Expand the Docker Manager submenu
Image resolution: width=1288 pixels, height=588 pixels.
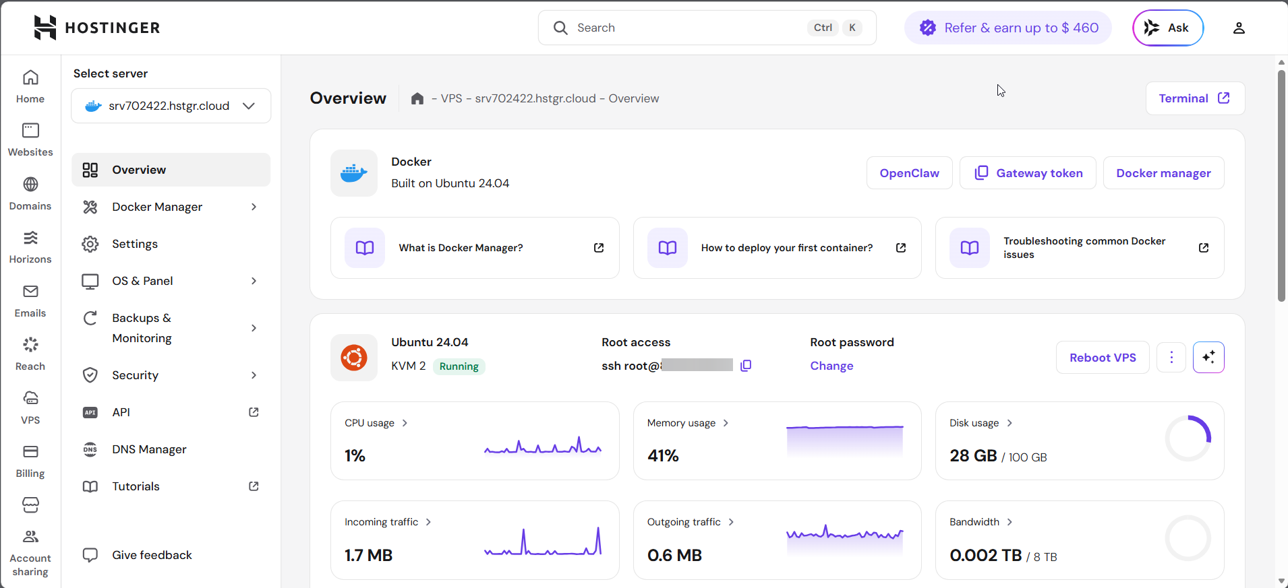[254, 207]
